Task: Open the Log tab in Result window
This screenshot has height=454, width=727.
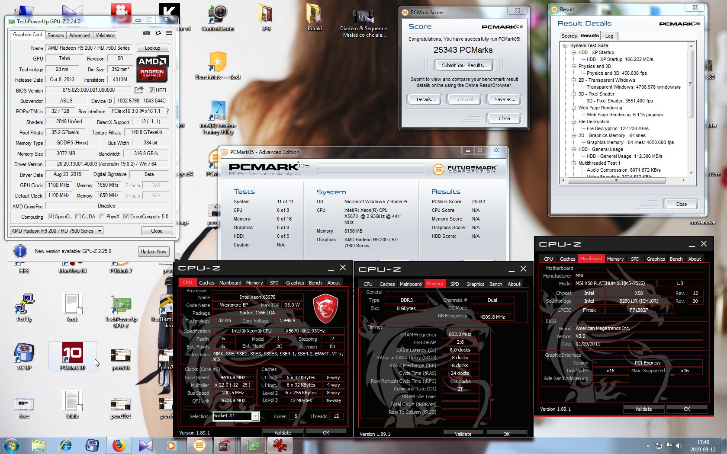Action: [x=609, y=36]
